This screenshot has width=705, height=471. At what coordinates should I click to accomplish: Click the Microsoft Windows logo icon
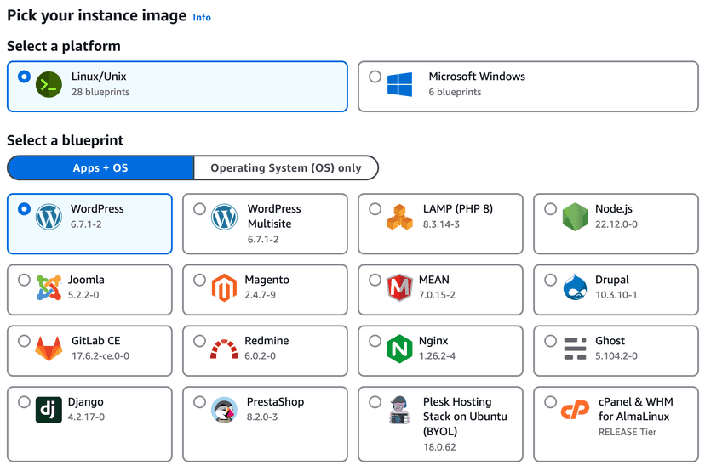click(399, 84)
